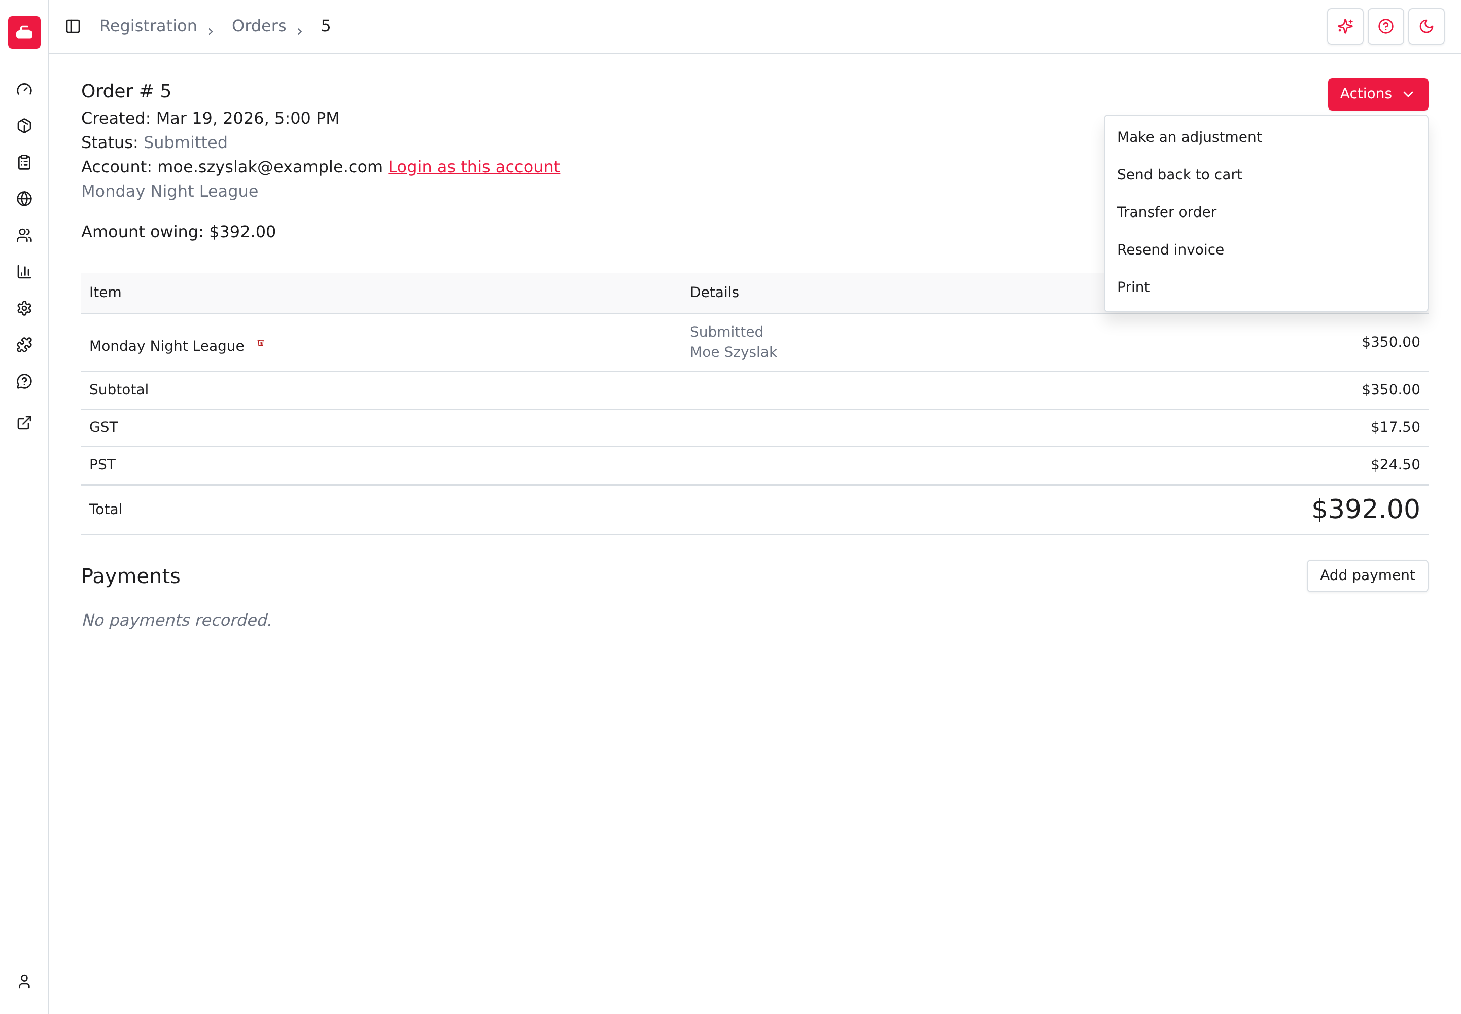Viewport: 1461px width, 1014px height.
Task: Open the user profile icon at bottom
Action: point(24,982)
